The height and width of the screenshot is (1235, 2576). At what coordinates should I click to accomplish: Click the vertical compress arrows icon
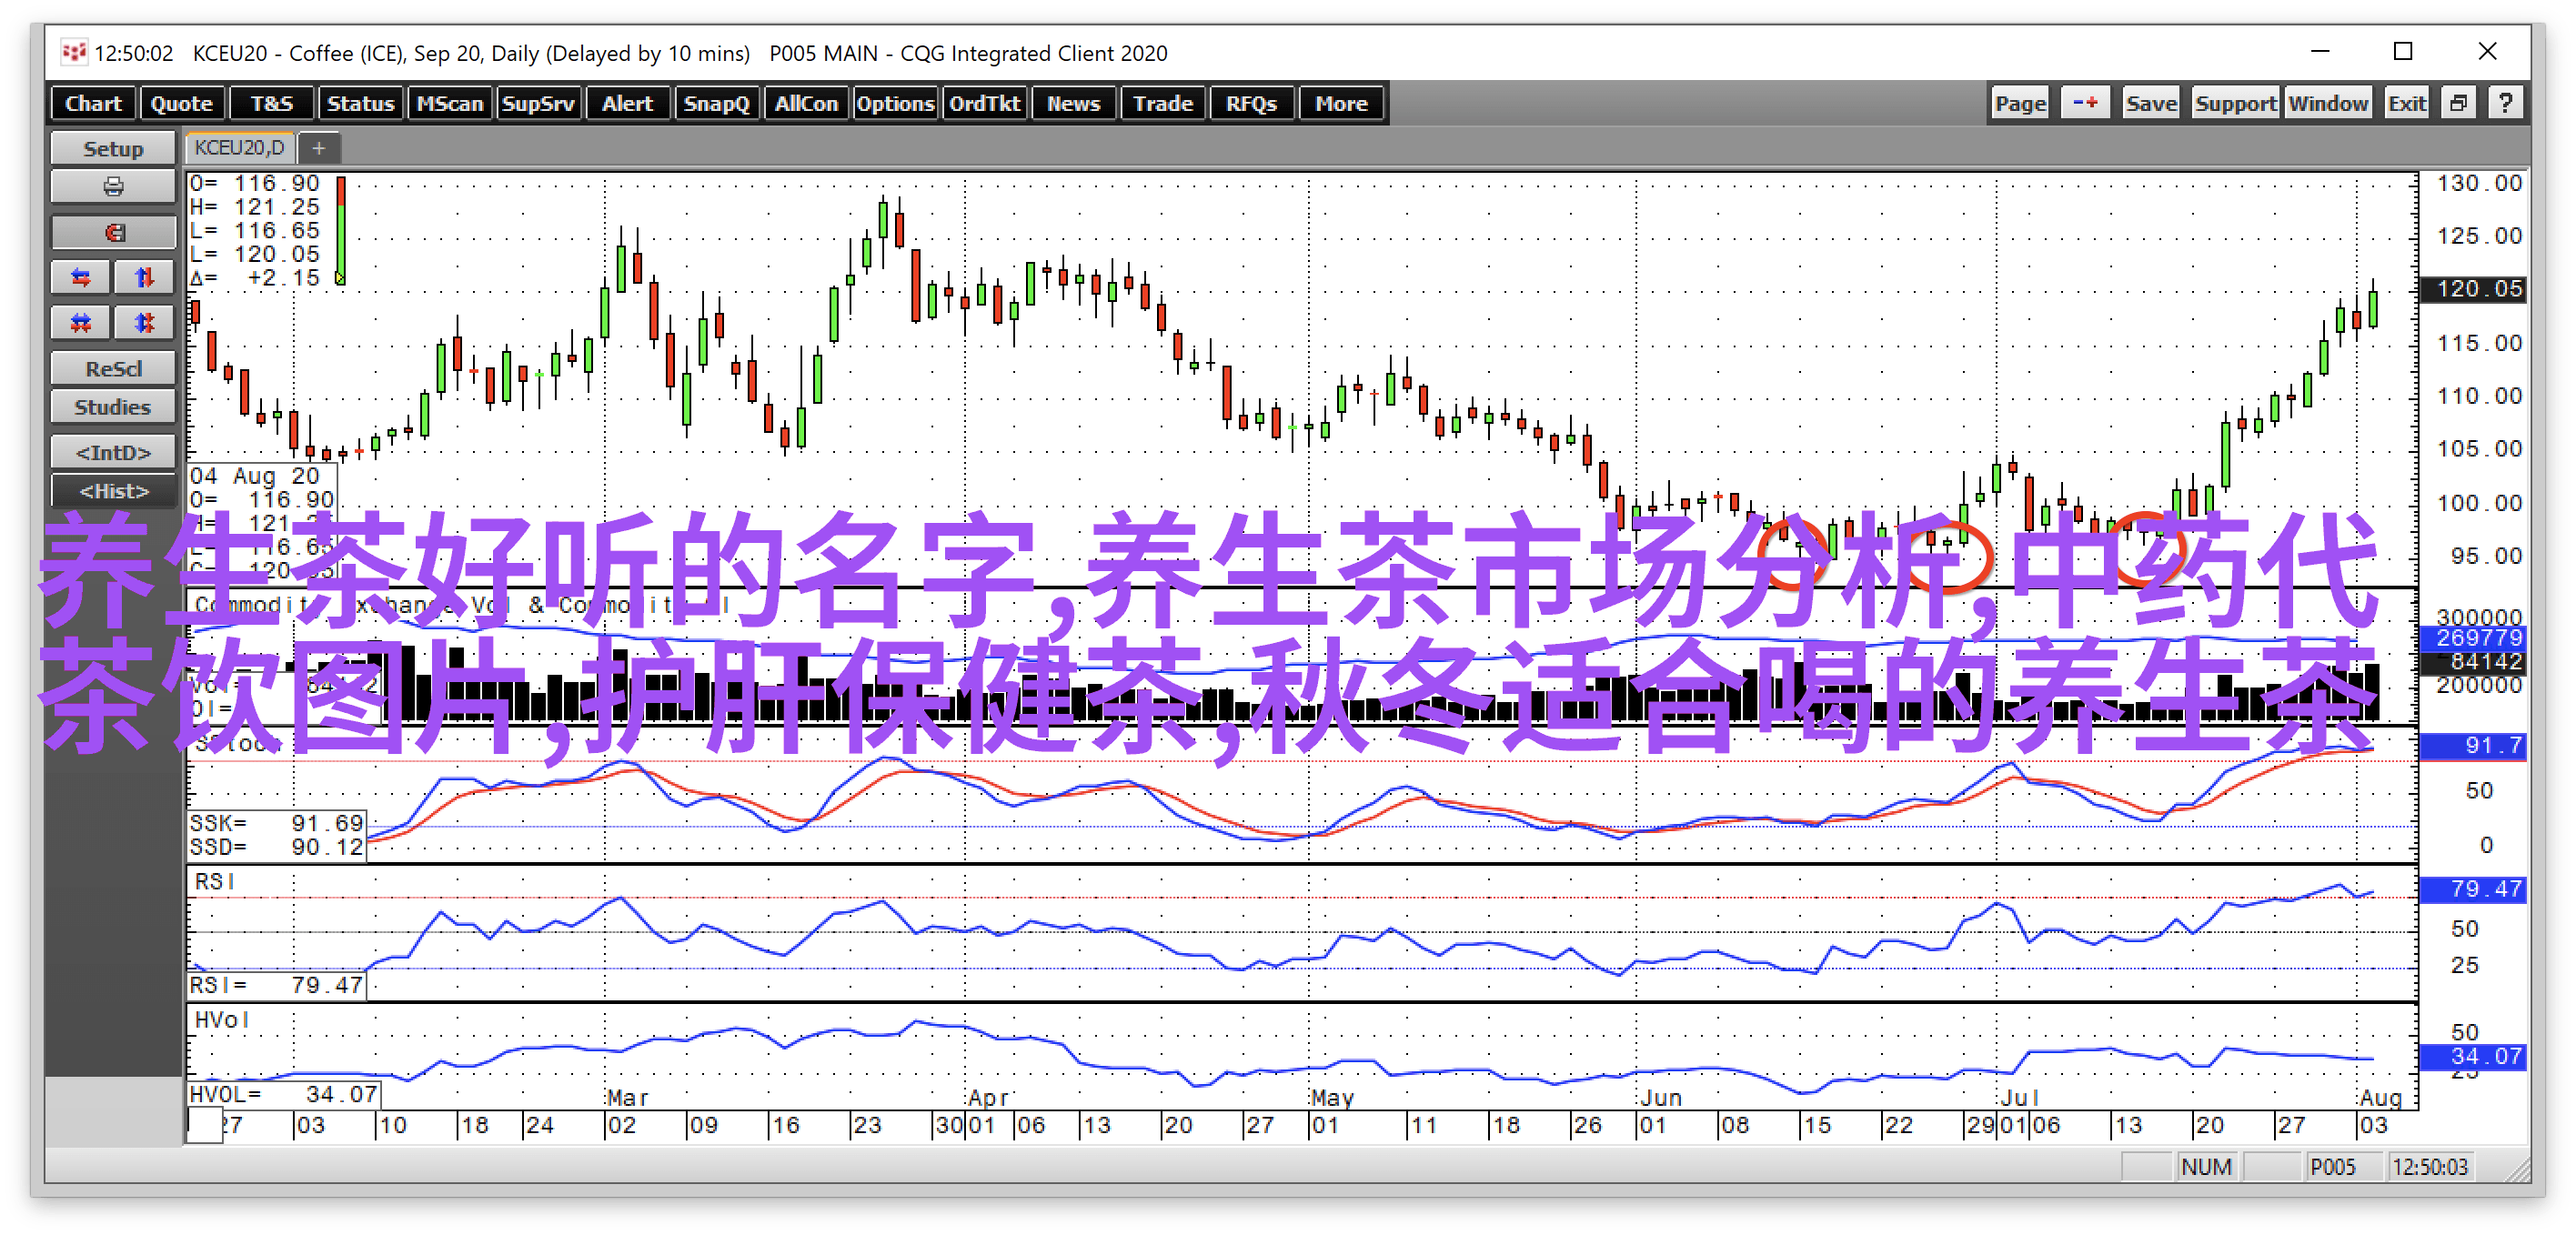pos(144,322)
